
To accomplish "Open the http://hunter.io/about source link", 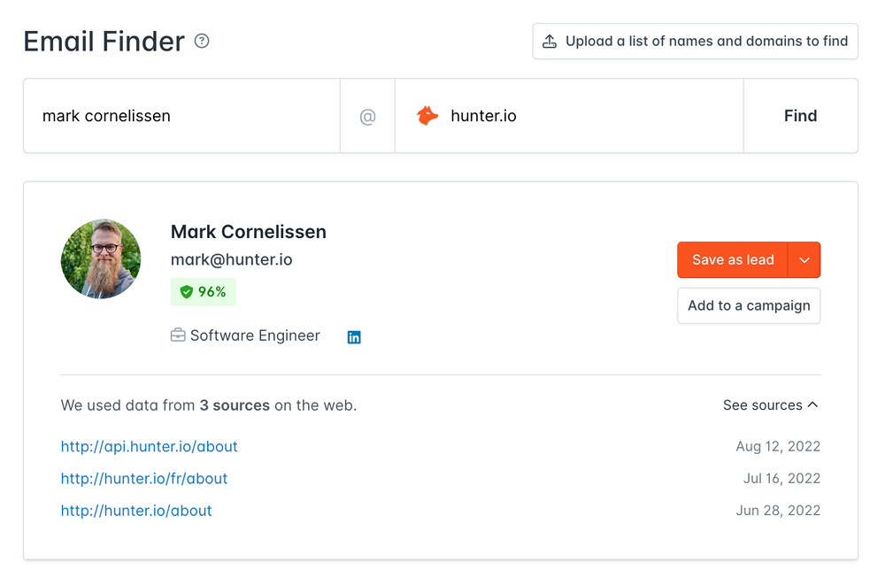I will click(x=136, y=510).
